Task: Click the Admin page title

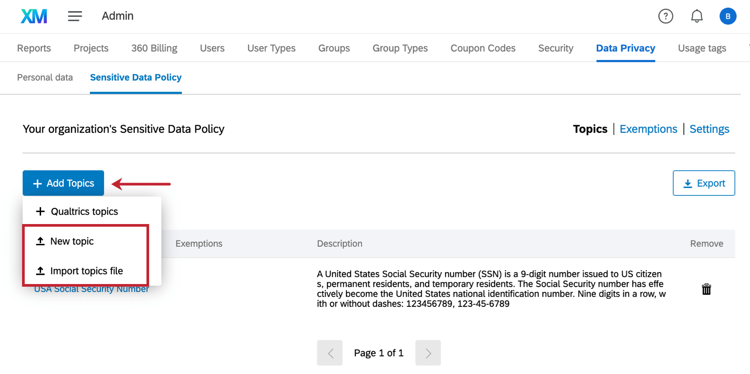Action: 117,16
